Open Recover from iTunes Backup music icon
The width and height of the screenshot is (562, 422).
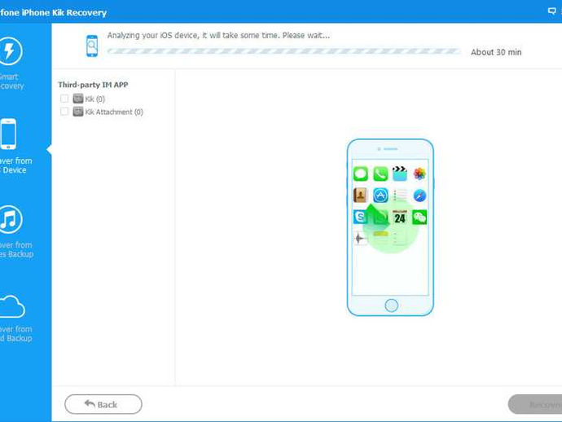click(x=11, y=219)
